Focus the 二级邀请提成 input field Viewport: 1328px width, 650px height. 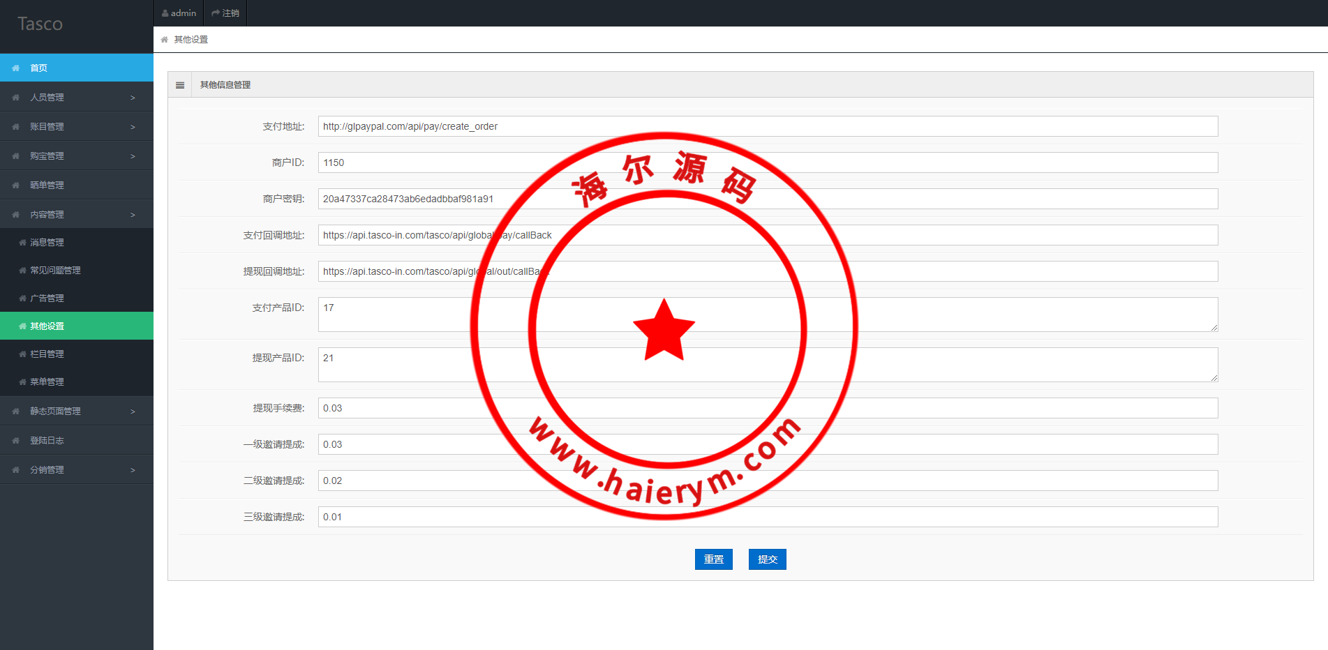[x=768, y=481]
